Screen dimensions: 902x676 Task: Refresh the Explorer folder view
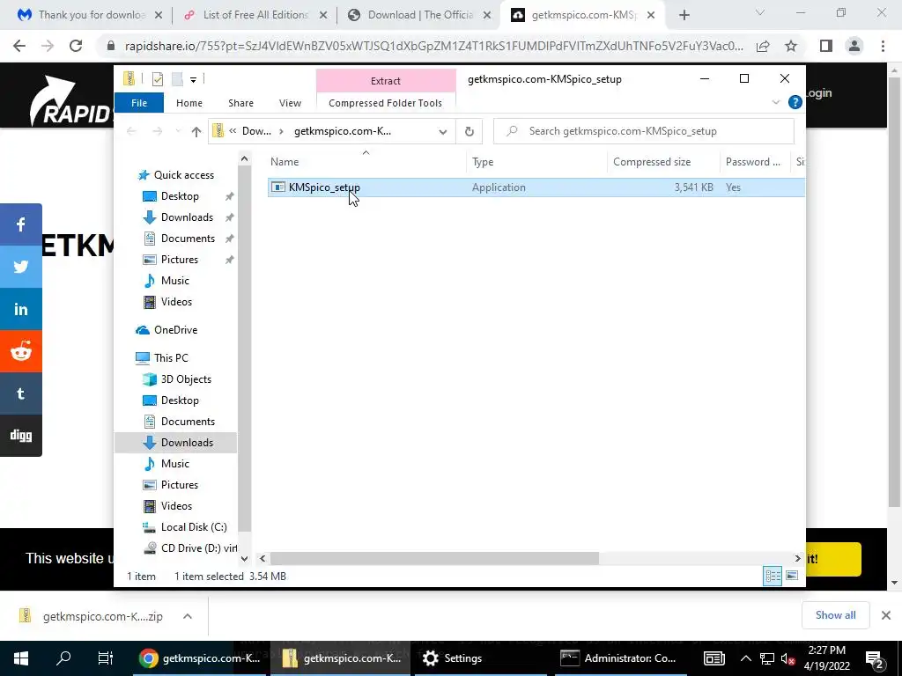pos(469,132)
